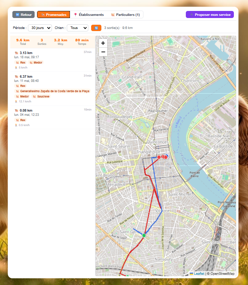This screenshot has width=248, height=285.
Task: Click the Rex tag on 18 mai walk
Action: (x=20, y=63)
